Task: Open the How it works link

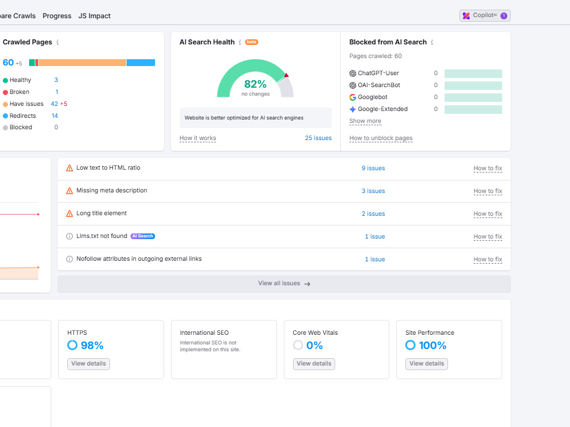Action: point(198,138)
